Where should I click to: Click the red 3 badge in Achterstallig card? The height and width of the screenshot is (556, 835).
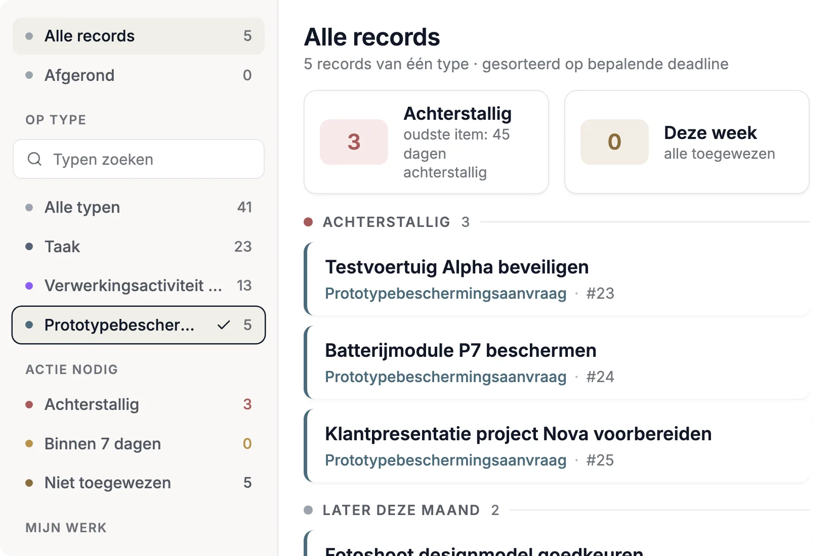point(354,142)
